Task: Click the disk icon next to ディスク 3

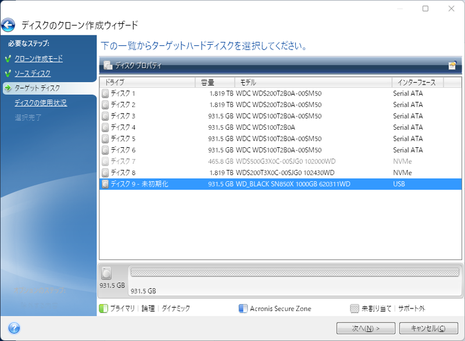Action: (x=105, y=116)
